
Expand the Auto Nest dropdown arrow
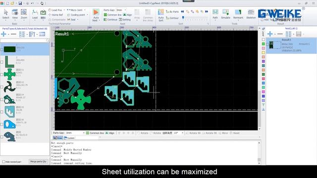[x=99, y=20]
